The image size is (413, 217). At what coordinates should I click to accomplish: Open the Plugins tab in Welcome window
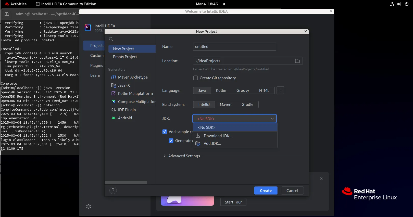pyautogui.click(x=96, y=66)
